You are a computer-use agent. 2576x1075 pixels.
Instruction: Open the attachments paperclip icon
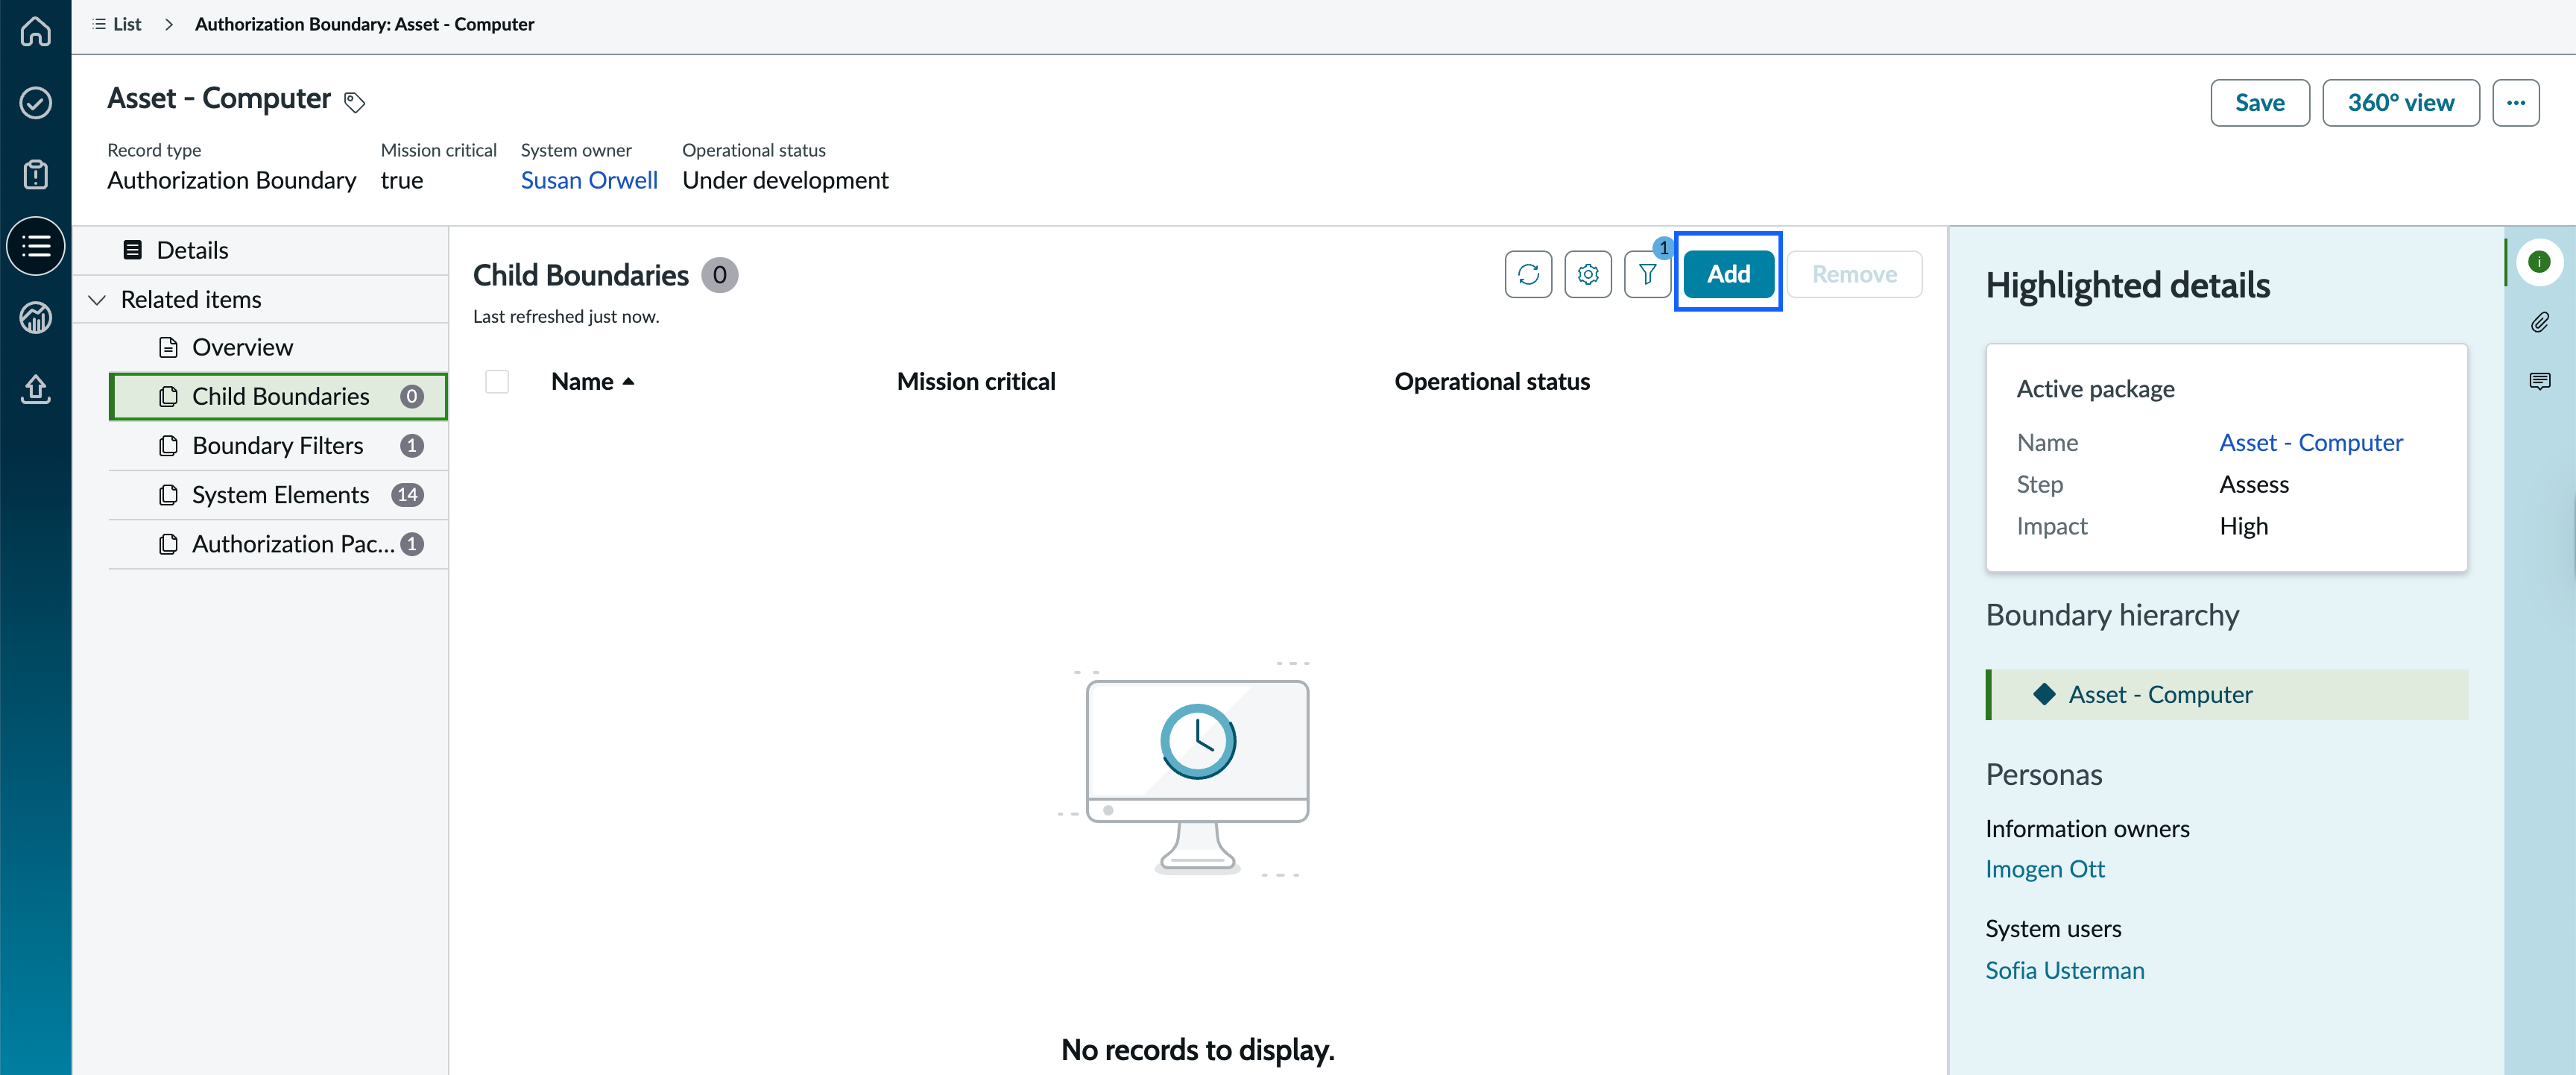pyautogui.click(x=2539, y=322)
